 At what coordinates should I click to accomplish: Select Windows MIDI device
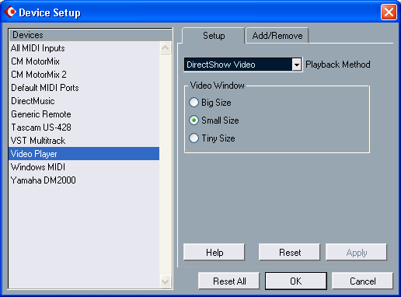click(x=84, y=167)
